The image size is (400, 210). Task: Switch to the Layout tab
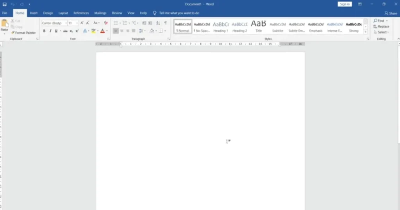tap(63, 13)
